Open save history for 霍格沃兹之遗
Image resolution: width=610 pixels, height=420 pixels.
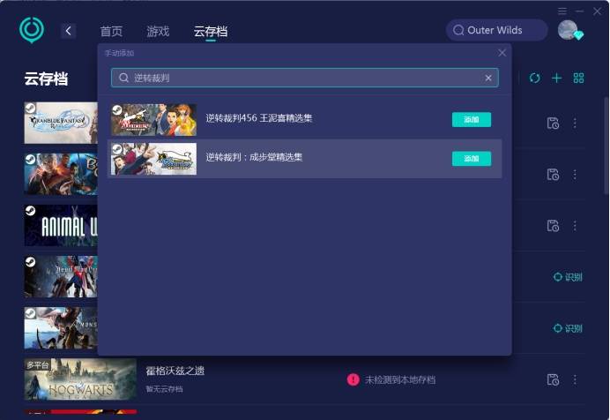point(553,379)
